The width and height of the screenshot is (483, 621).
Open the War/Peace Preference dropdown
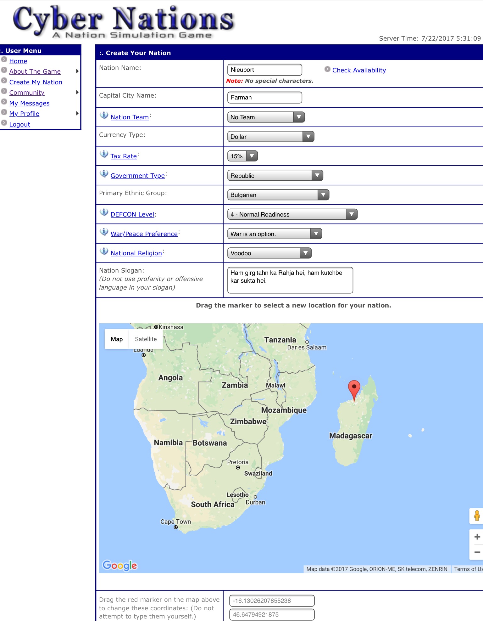click(275, 234)
